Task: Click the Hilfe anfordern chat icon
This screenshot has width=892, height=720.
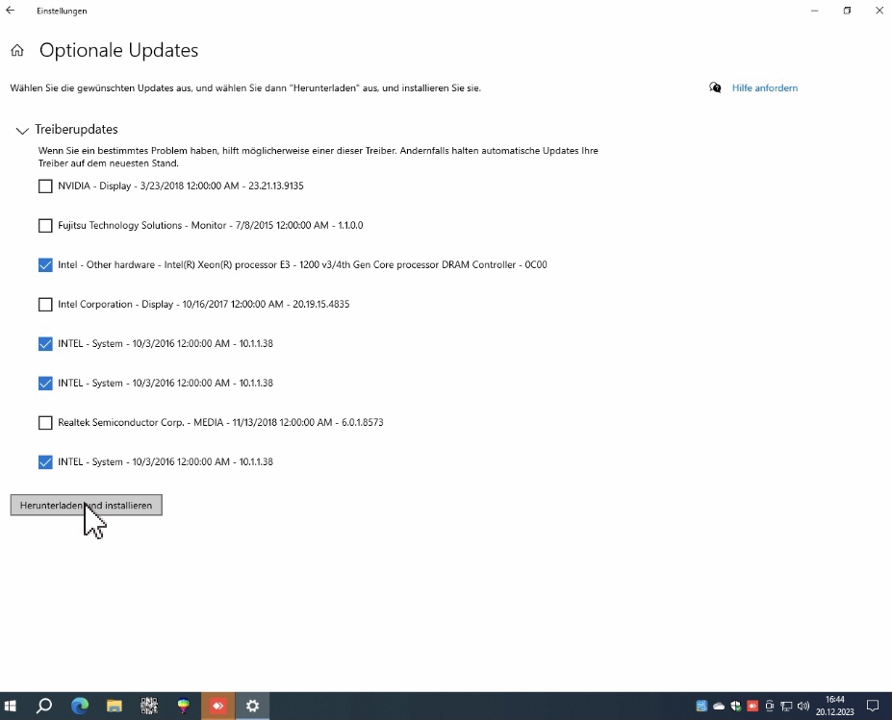Action: point(715,87)
